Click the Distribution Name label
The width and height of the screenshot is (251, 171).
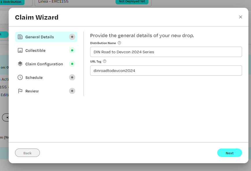pyautogui.click(x=103, y=43)
